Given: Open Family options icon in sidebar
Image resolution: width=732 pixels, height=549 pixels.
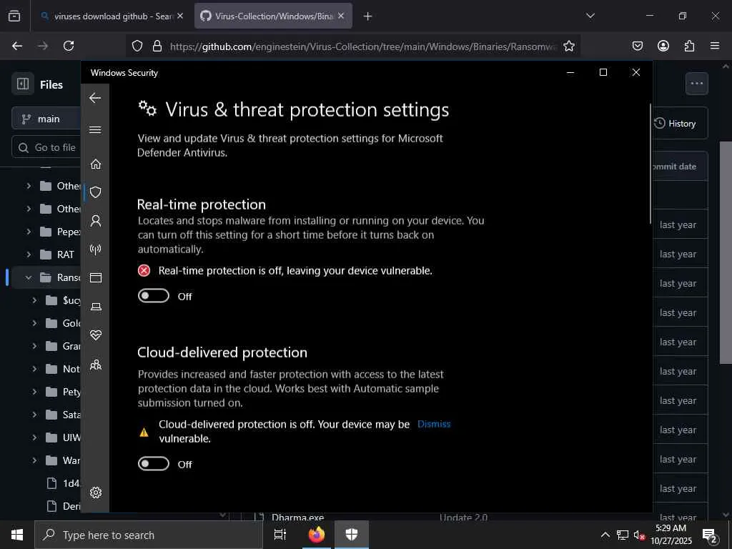Looking at the screenshot, I should coord(95,365).
